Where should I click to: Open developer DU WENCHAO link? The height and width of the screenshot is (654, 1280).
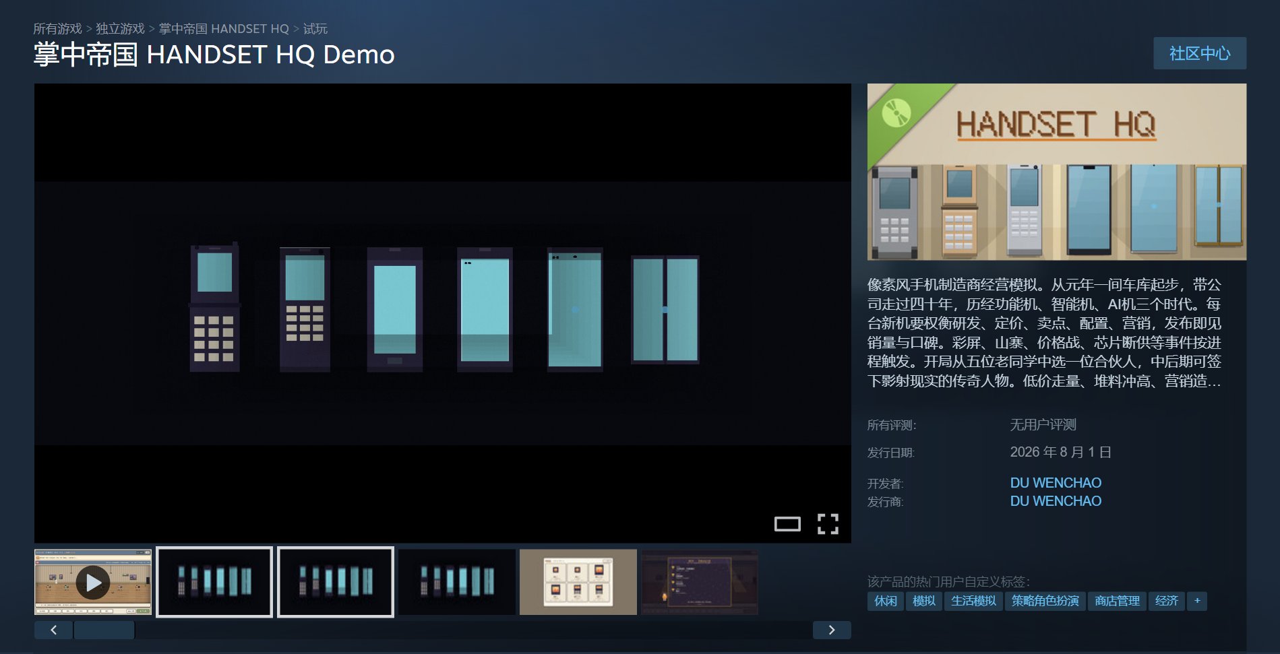pyautogui.click(x=1056, y=483)
